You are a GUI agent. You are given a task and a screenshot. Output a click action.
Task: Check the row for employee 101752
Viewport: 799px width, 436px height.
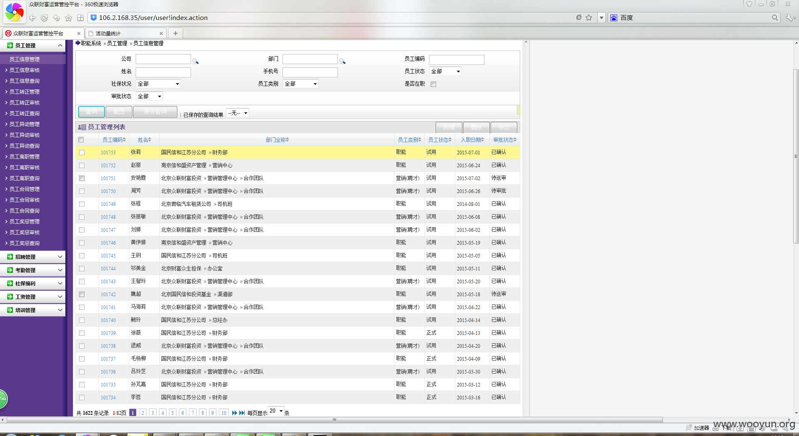point(82,166)
